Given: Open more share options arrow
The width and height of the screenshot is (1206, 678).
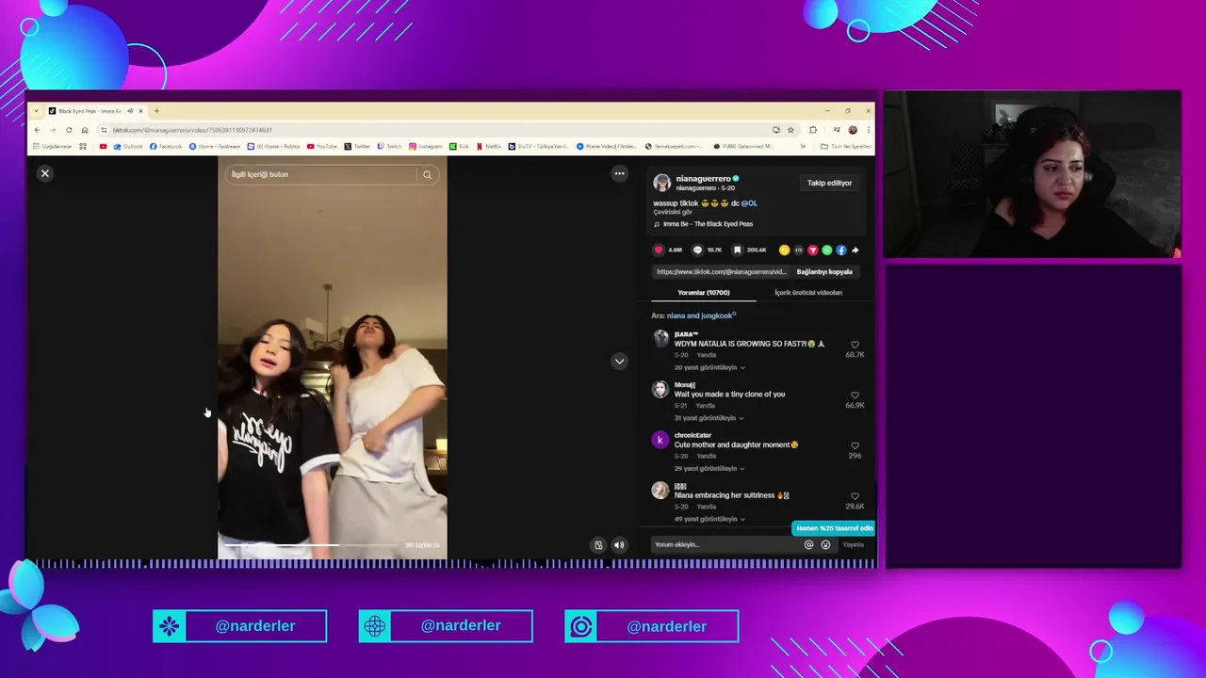Looking at the screenshot, I should pos(855,250).
